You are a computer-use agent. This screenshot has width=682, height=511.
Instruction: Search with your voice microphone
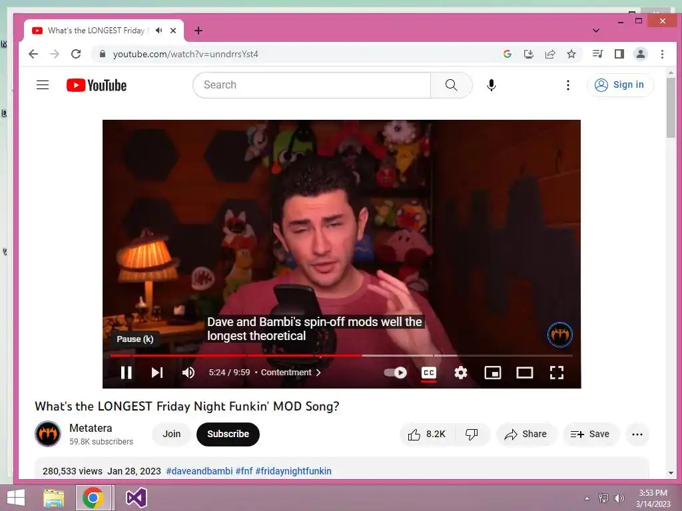(491, 85)
